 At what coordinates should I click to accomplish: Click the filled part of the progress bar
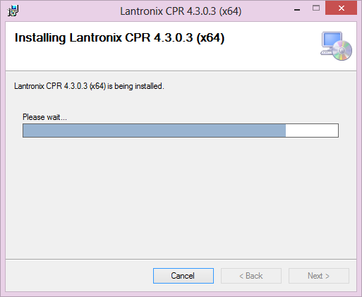pyautogui.click(x=155, y=131)
